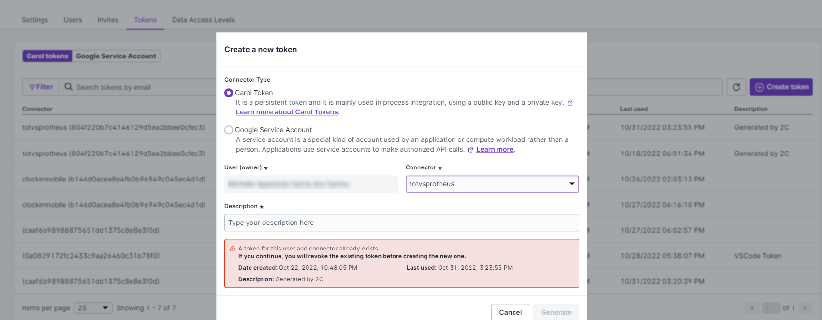This screenshot has width=822, height=320.
Task: Click external link icon before Learn more
Action: pos(470,150)
